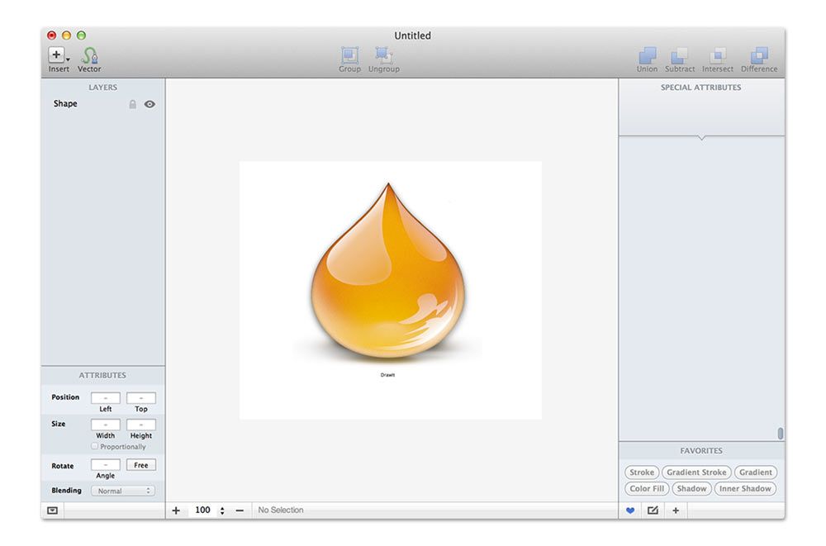This screenshot has width=826, height=546.
Task: Click the zoom stepper arrows
Action: pos(222,510)
